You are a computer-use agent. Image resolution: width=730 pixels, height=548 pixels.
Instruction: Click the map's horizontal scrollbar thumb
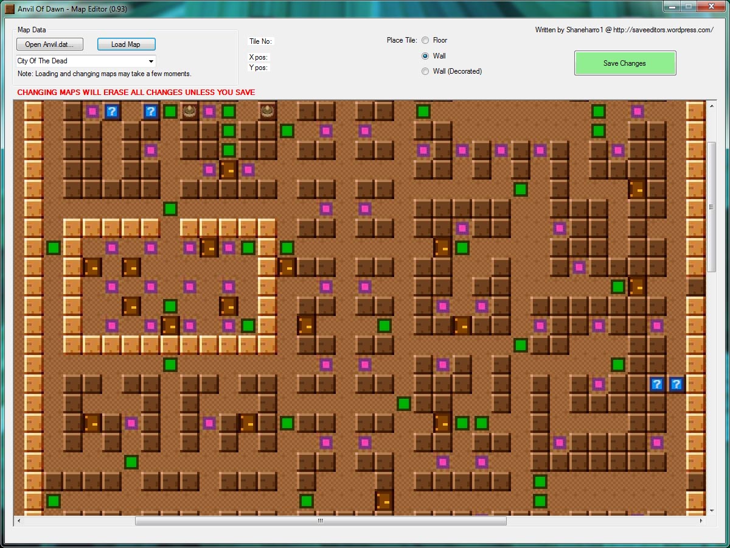[x=321, y=521]
